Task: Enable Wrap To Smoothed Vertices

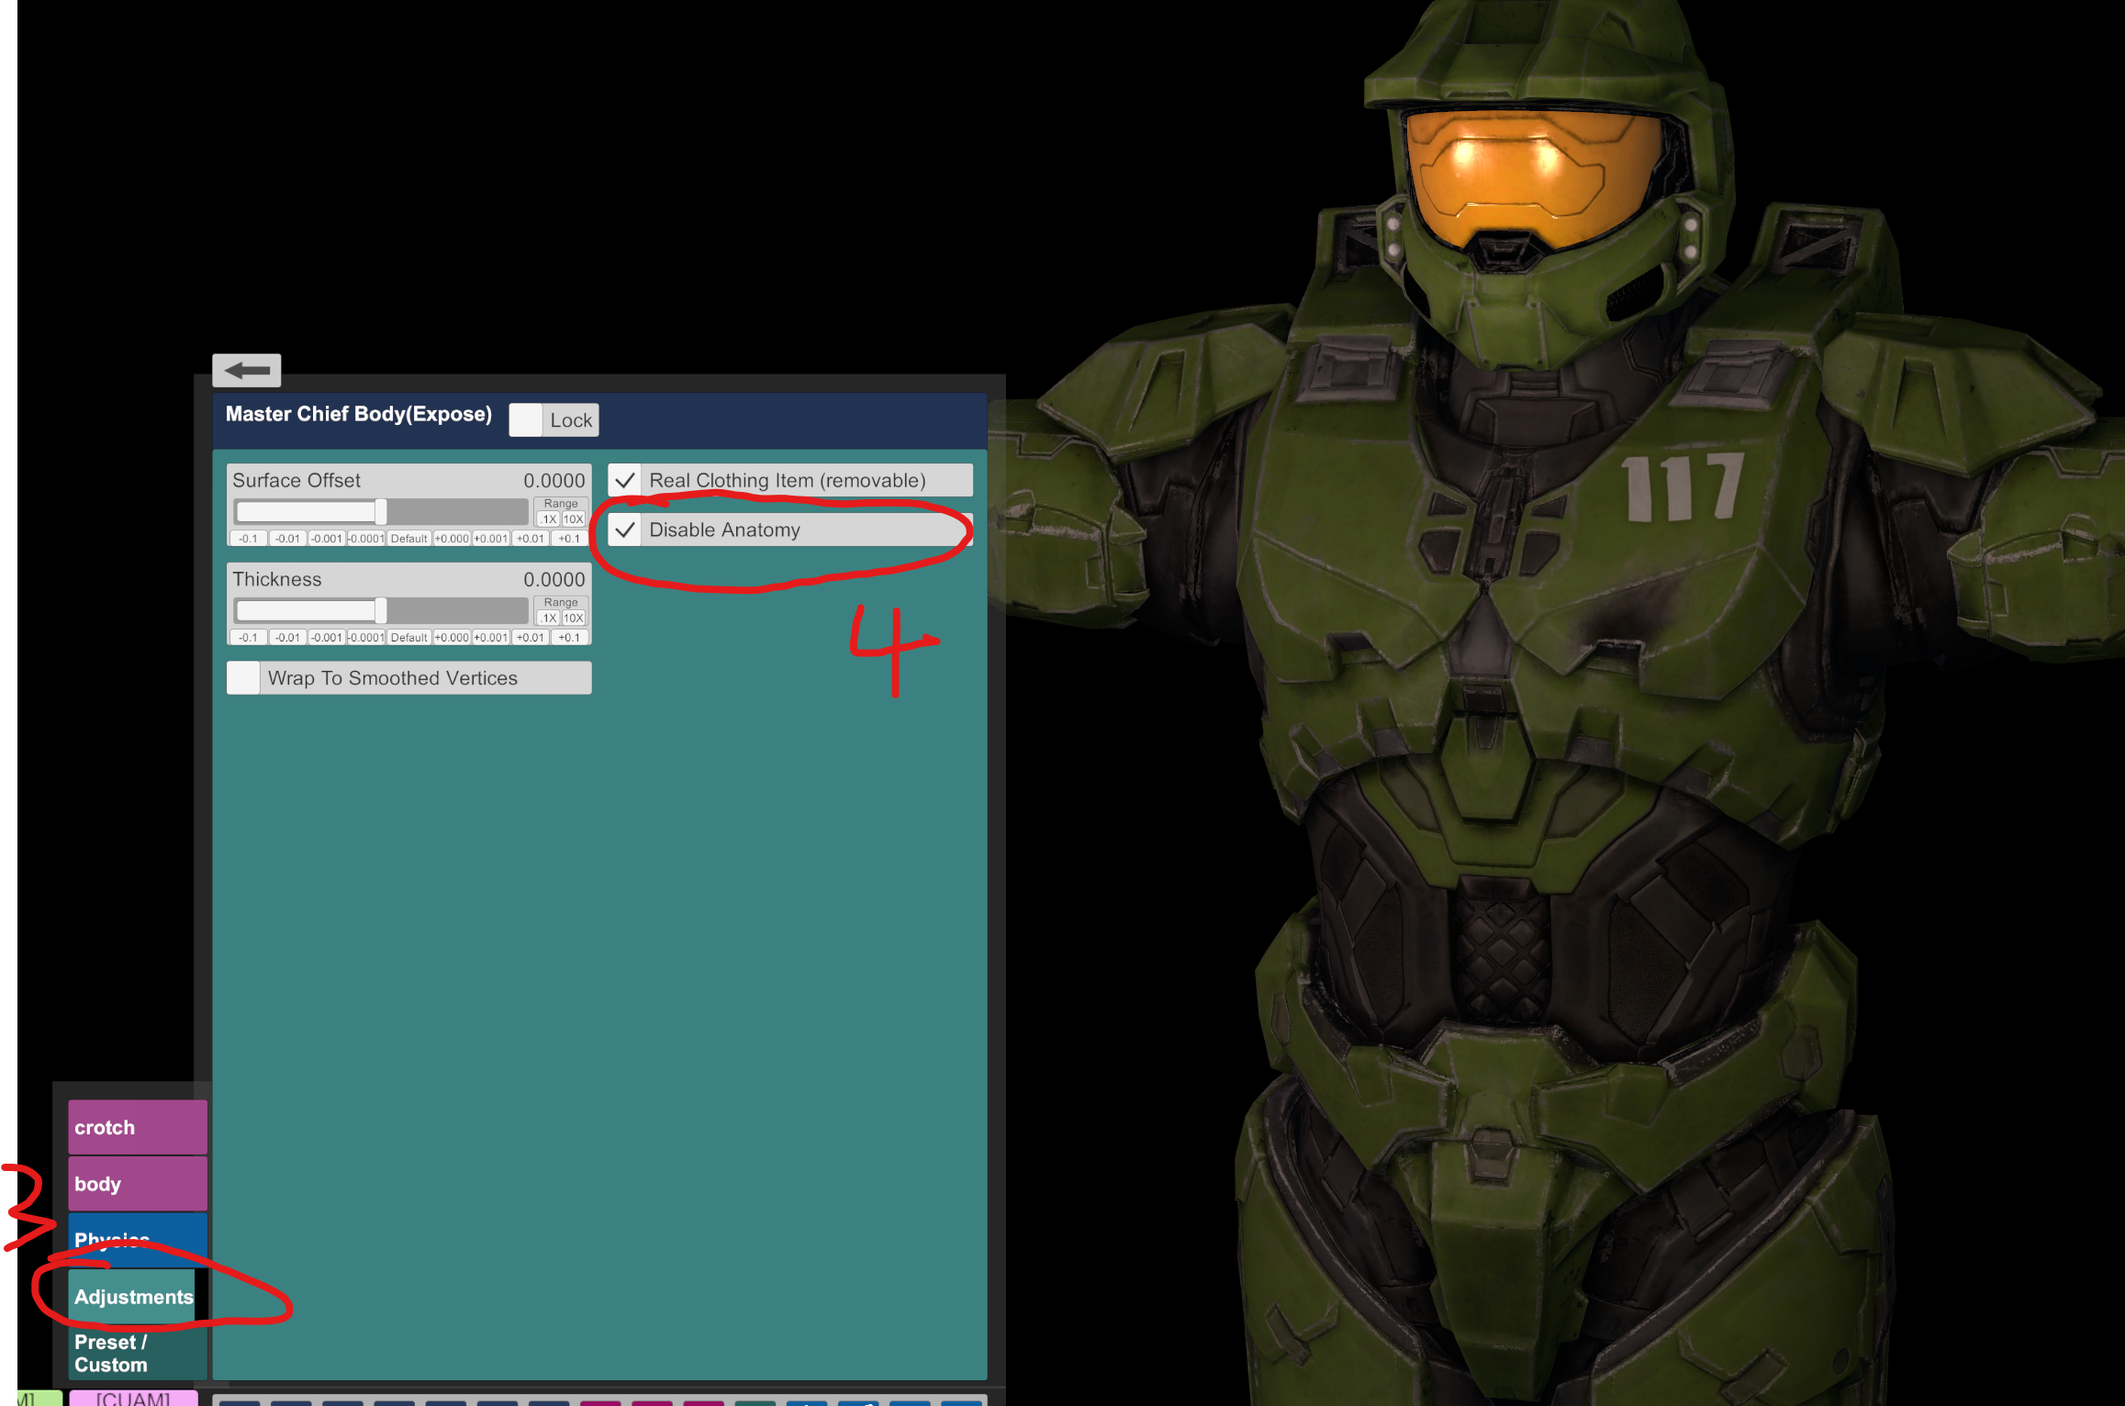Action: [243, 678]
